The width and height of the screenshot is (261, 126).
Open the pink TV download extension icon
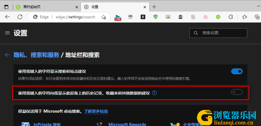[x=206, y=17]
